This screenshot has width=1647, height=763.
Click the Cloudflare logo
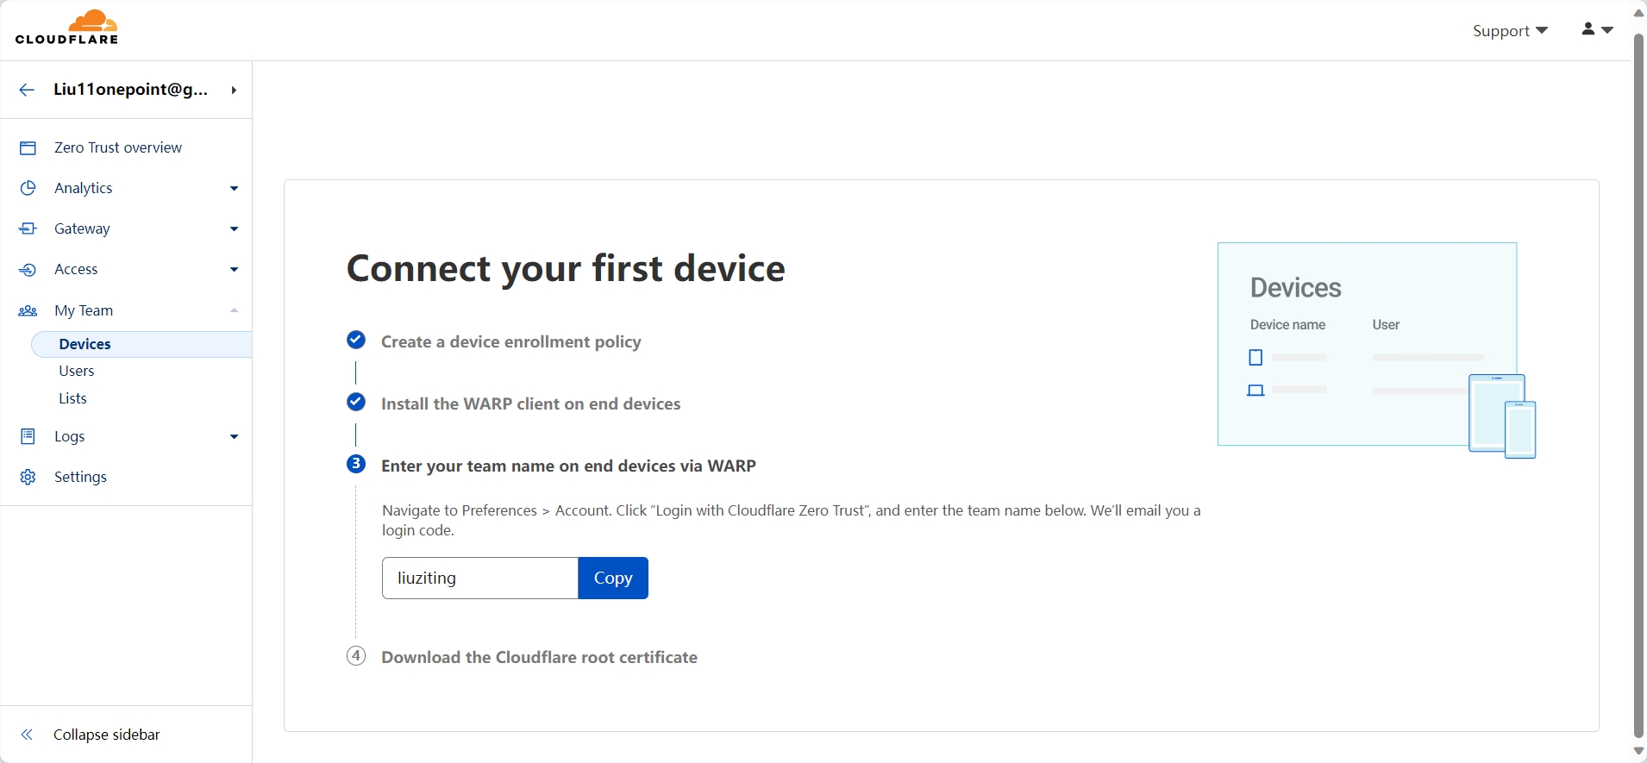click(x=66, y=28)
